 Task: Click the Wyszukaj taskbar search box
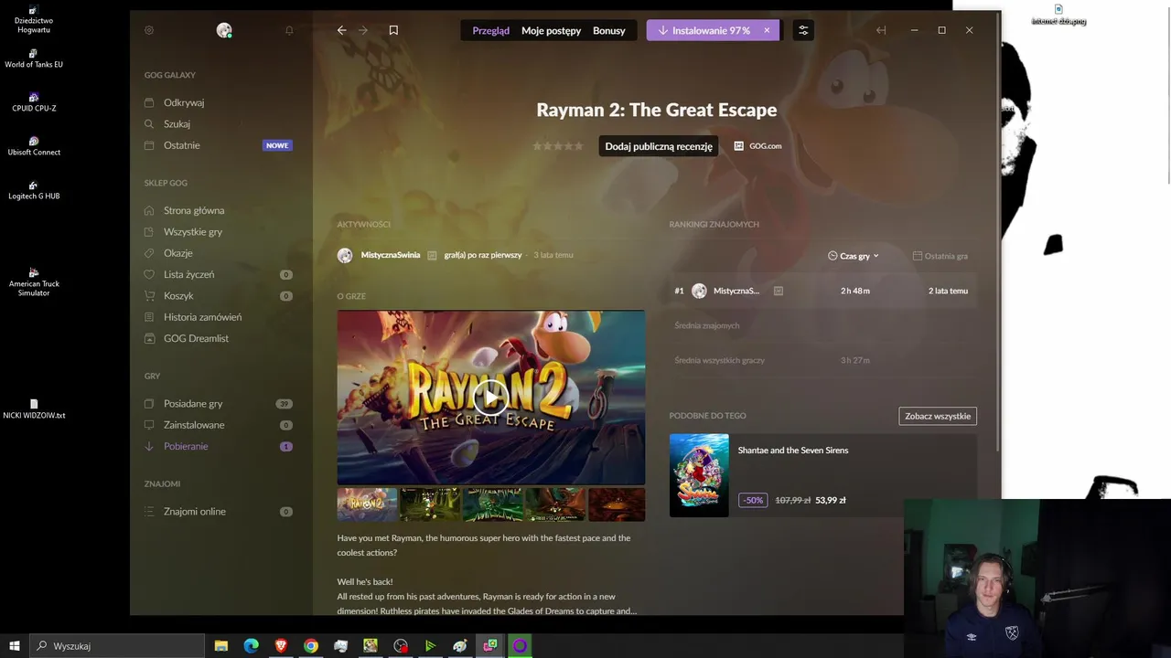[x=117, y=646]
